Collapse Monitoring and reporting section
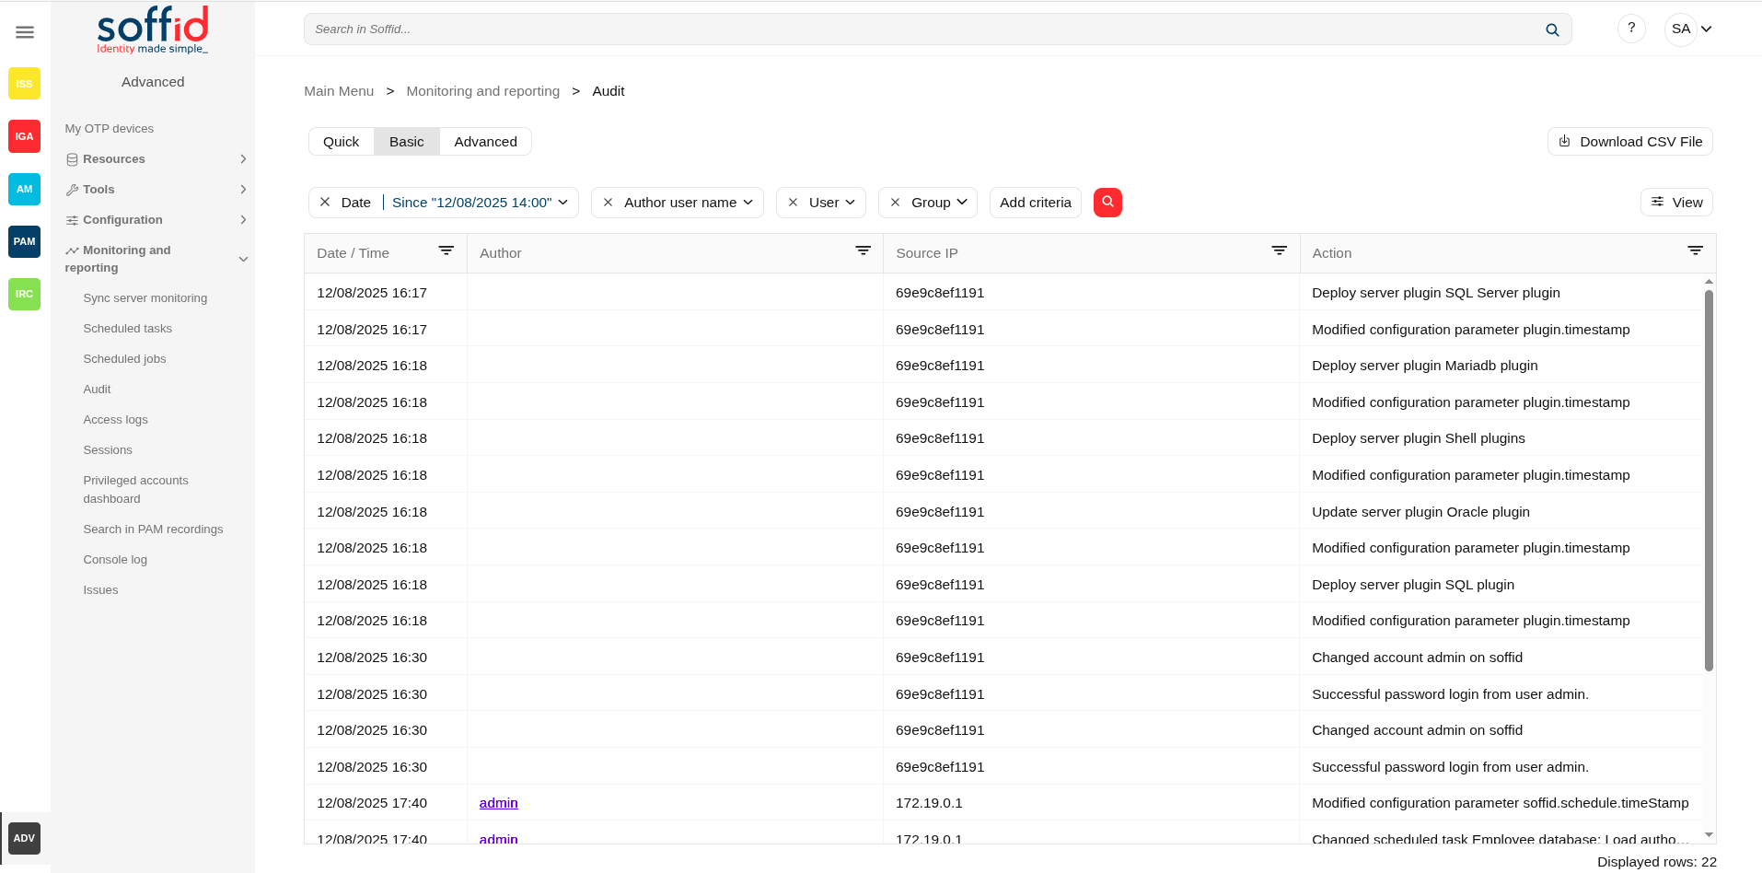 pyautogui.click(x=154, y=259)
